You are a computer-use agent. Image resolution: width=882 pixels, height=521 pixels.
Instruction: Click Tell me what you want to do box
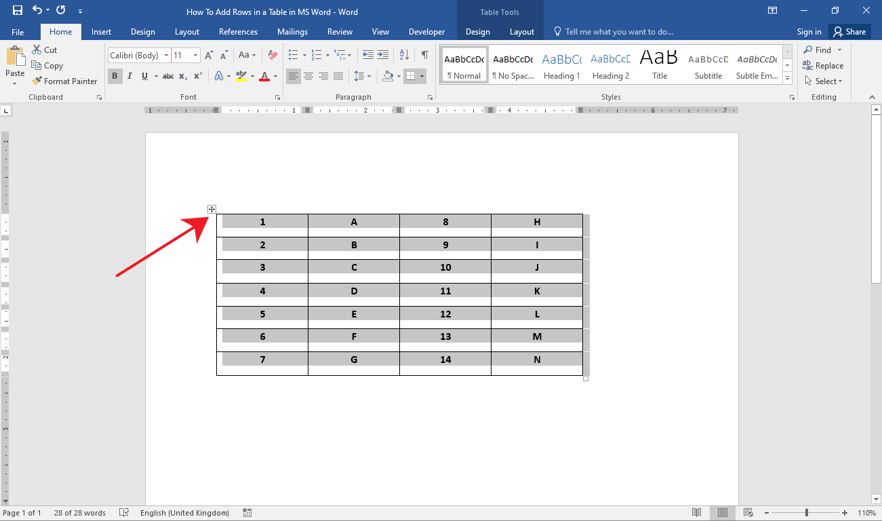click(614, 32)
